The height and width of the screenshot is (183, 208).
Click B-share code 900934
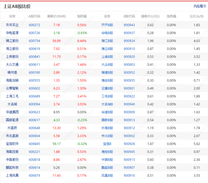pos(129,41)
